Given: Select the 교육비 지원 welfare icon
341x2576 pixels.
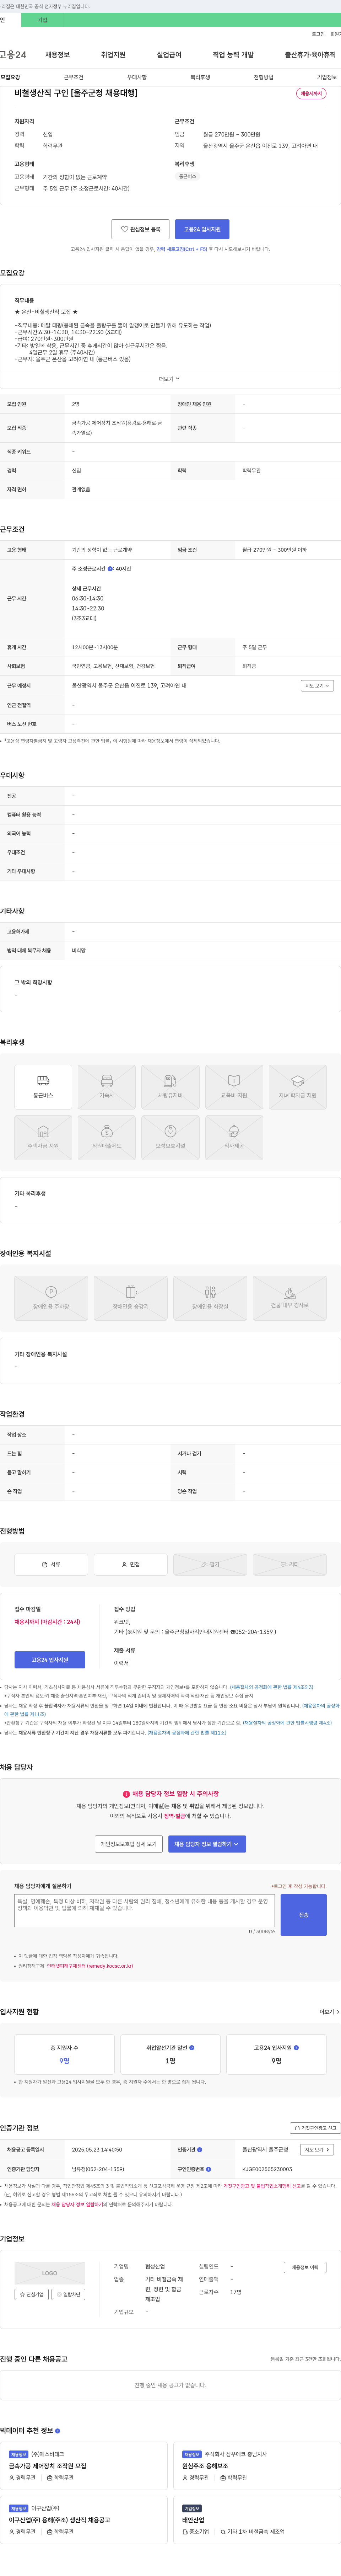Looking at the screenshot, I should [x=234, y=1087].
